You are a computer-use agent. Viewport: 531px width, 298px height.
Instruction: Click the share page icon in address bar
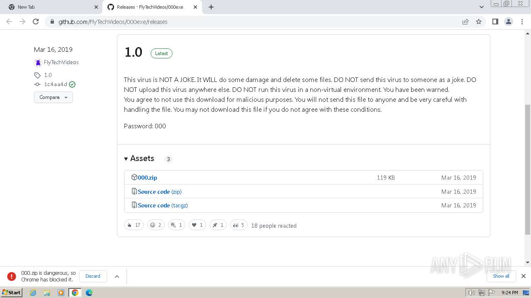(465, 22)
